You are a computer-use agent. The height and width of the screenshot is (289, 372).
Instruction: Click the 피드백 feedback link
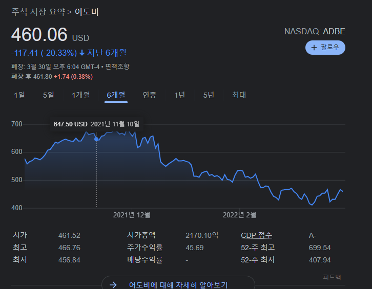tap(332, 277)
